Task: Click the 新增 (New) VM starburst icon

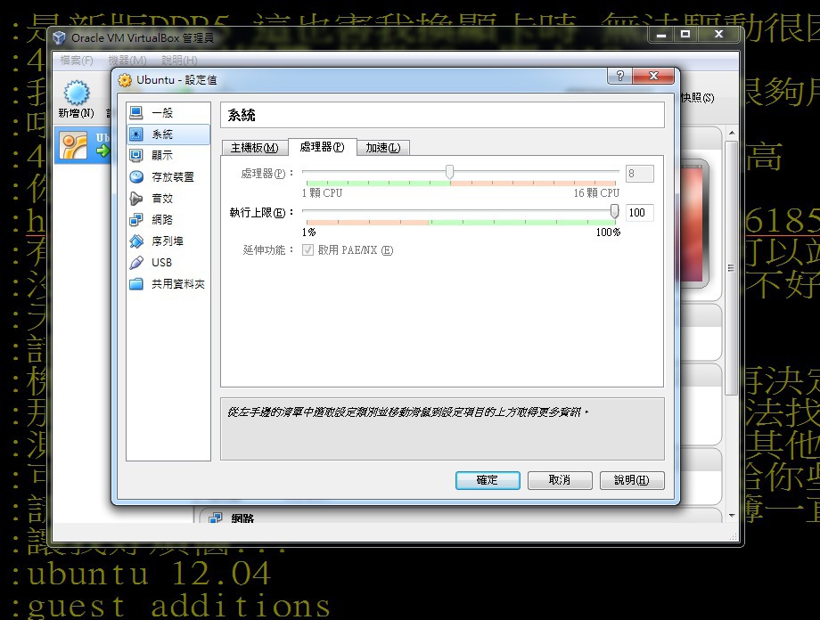Action: coord(77,93)
